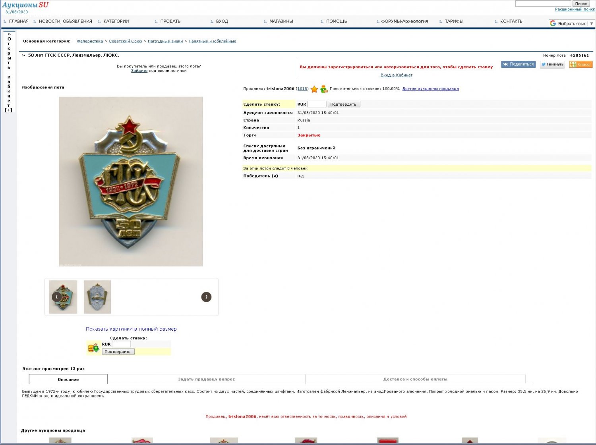Click the green seller badge icon
The width and height of the screenshot is (596, 445).
tap(324, 89)
